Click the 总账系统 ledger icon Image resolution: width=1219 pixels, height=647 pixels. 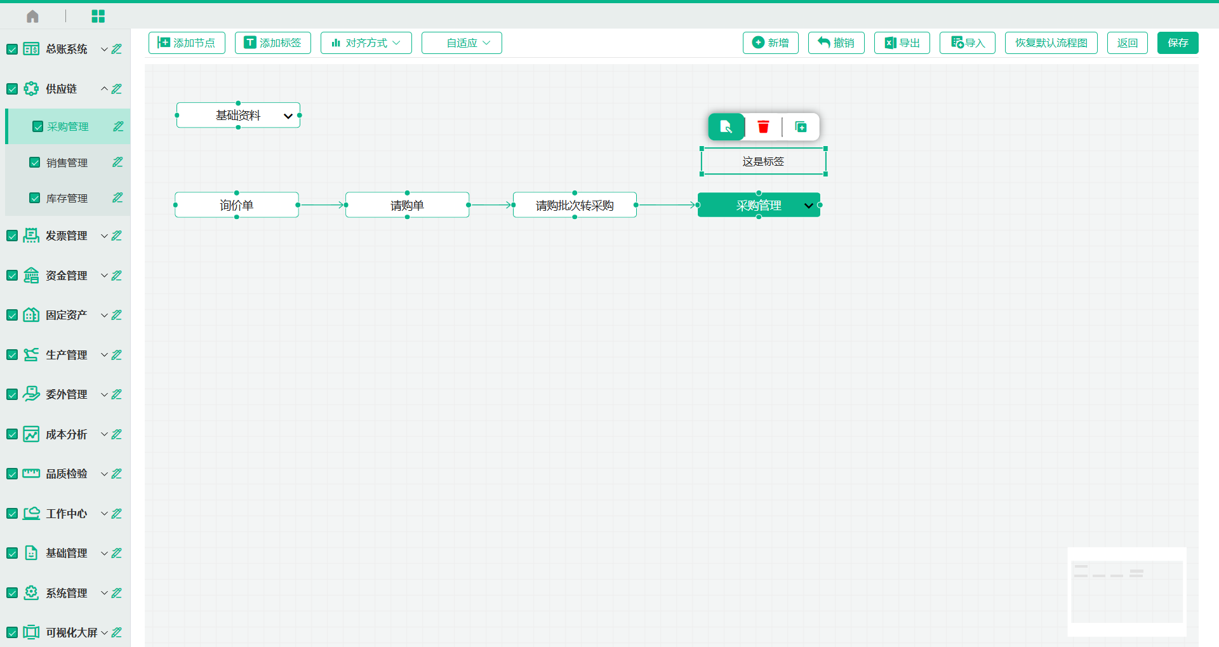(31, 49)
